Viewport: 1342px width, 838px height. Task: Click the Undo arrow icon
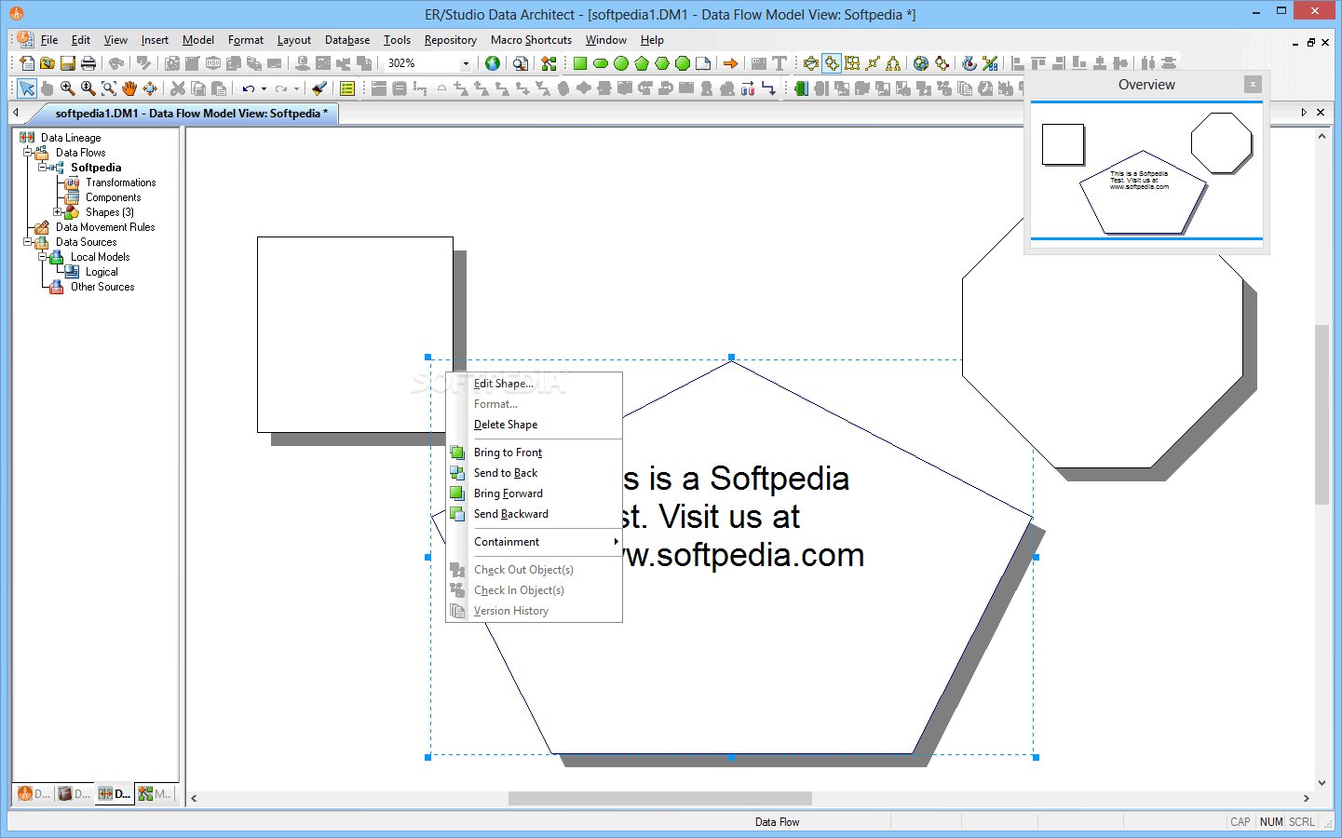[248, 88]
